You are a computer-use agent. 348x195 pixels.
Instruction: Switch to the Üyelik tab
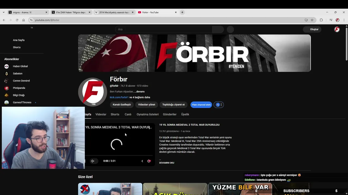[185, 114]
